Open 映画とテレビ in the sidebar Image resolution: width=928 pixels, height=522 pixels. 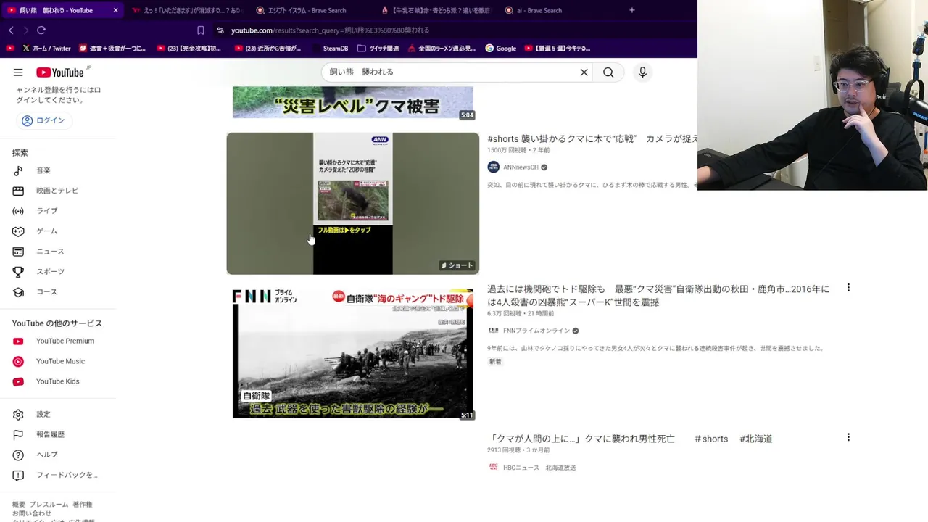57,191
